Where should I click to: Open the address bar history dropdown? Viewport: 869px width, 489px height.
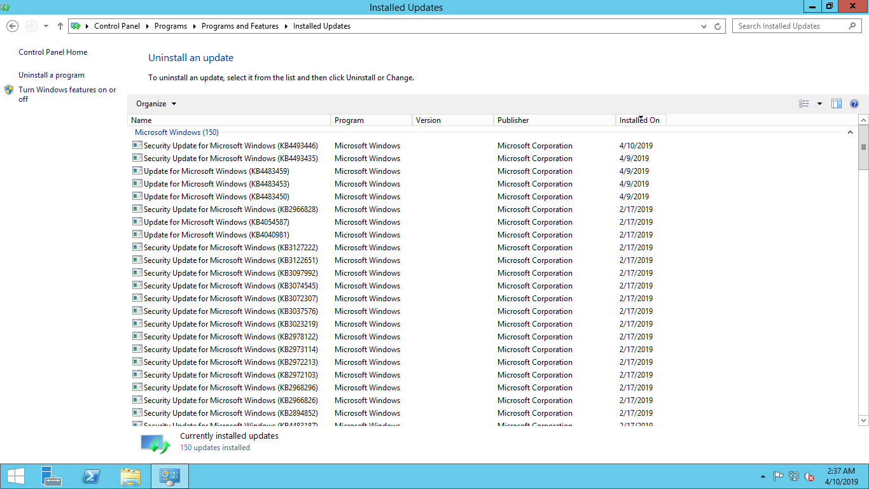[704, 26]
